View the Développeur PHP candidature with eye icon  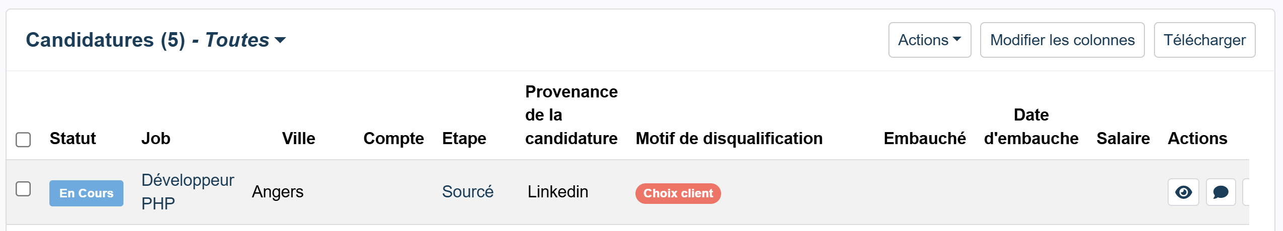click(x=1183, y=192)
